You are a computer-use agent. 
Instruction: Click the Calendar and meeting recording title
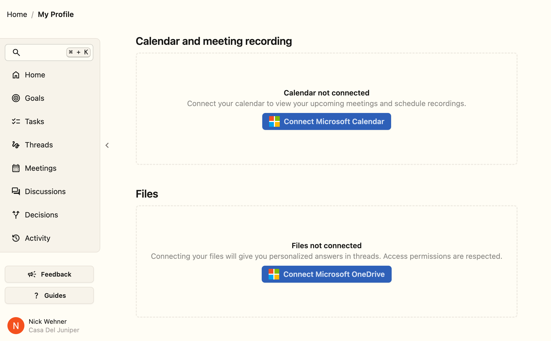tap(214, 41)
